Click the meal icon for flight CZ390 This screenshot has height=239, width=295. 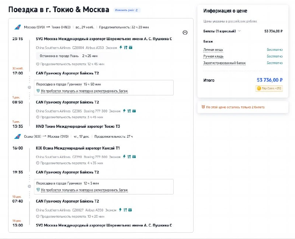click(x=129, y=157)
